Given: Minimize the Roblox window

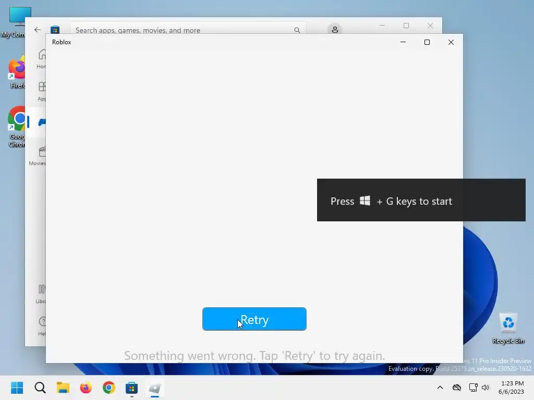Looking at the screenshot, I should coord(403,42).
